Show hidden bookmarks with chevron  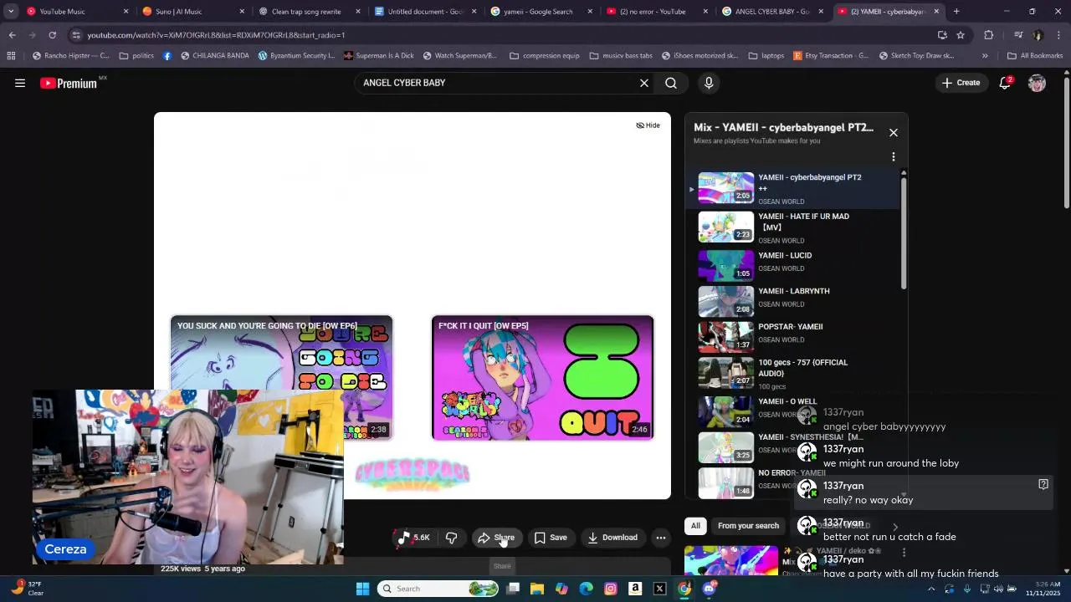985,56
